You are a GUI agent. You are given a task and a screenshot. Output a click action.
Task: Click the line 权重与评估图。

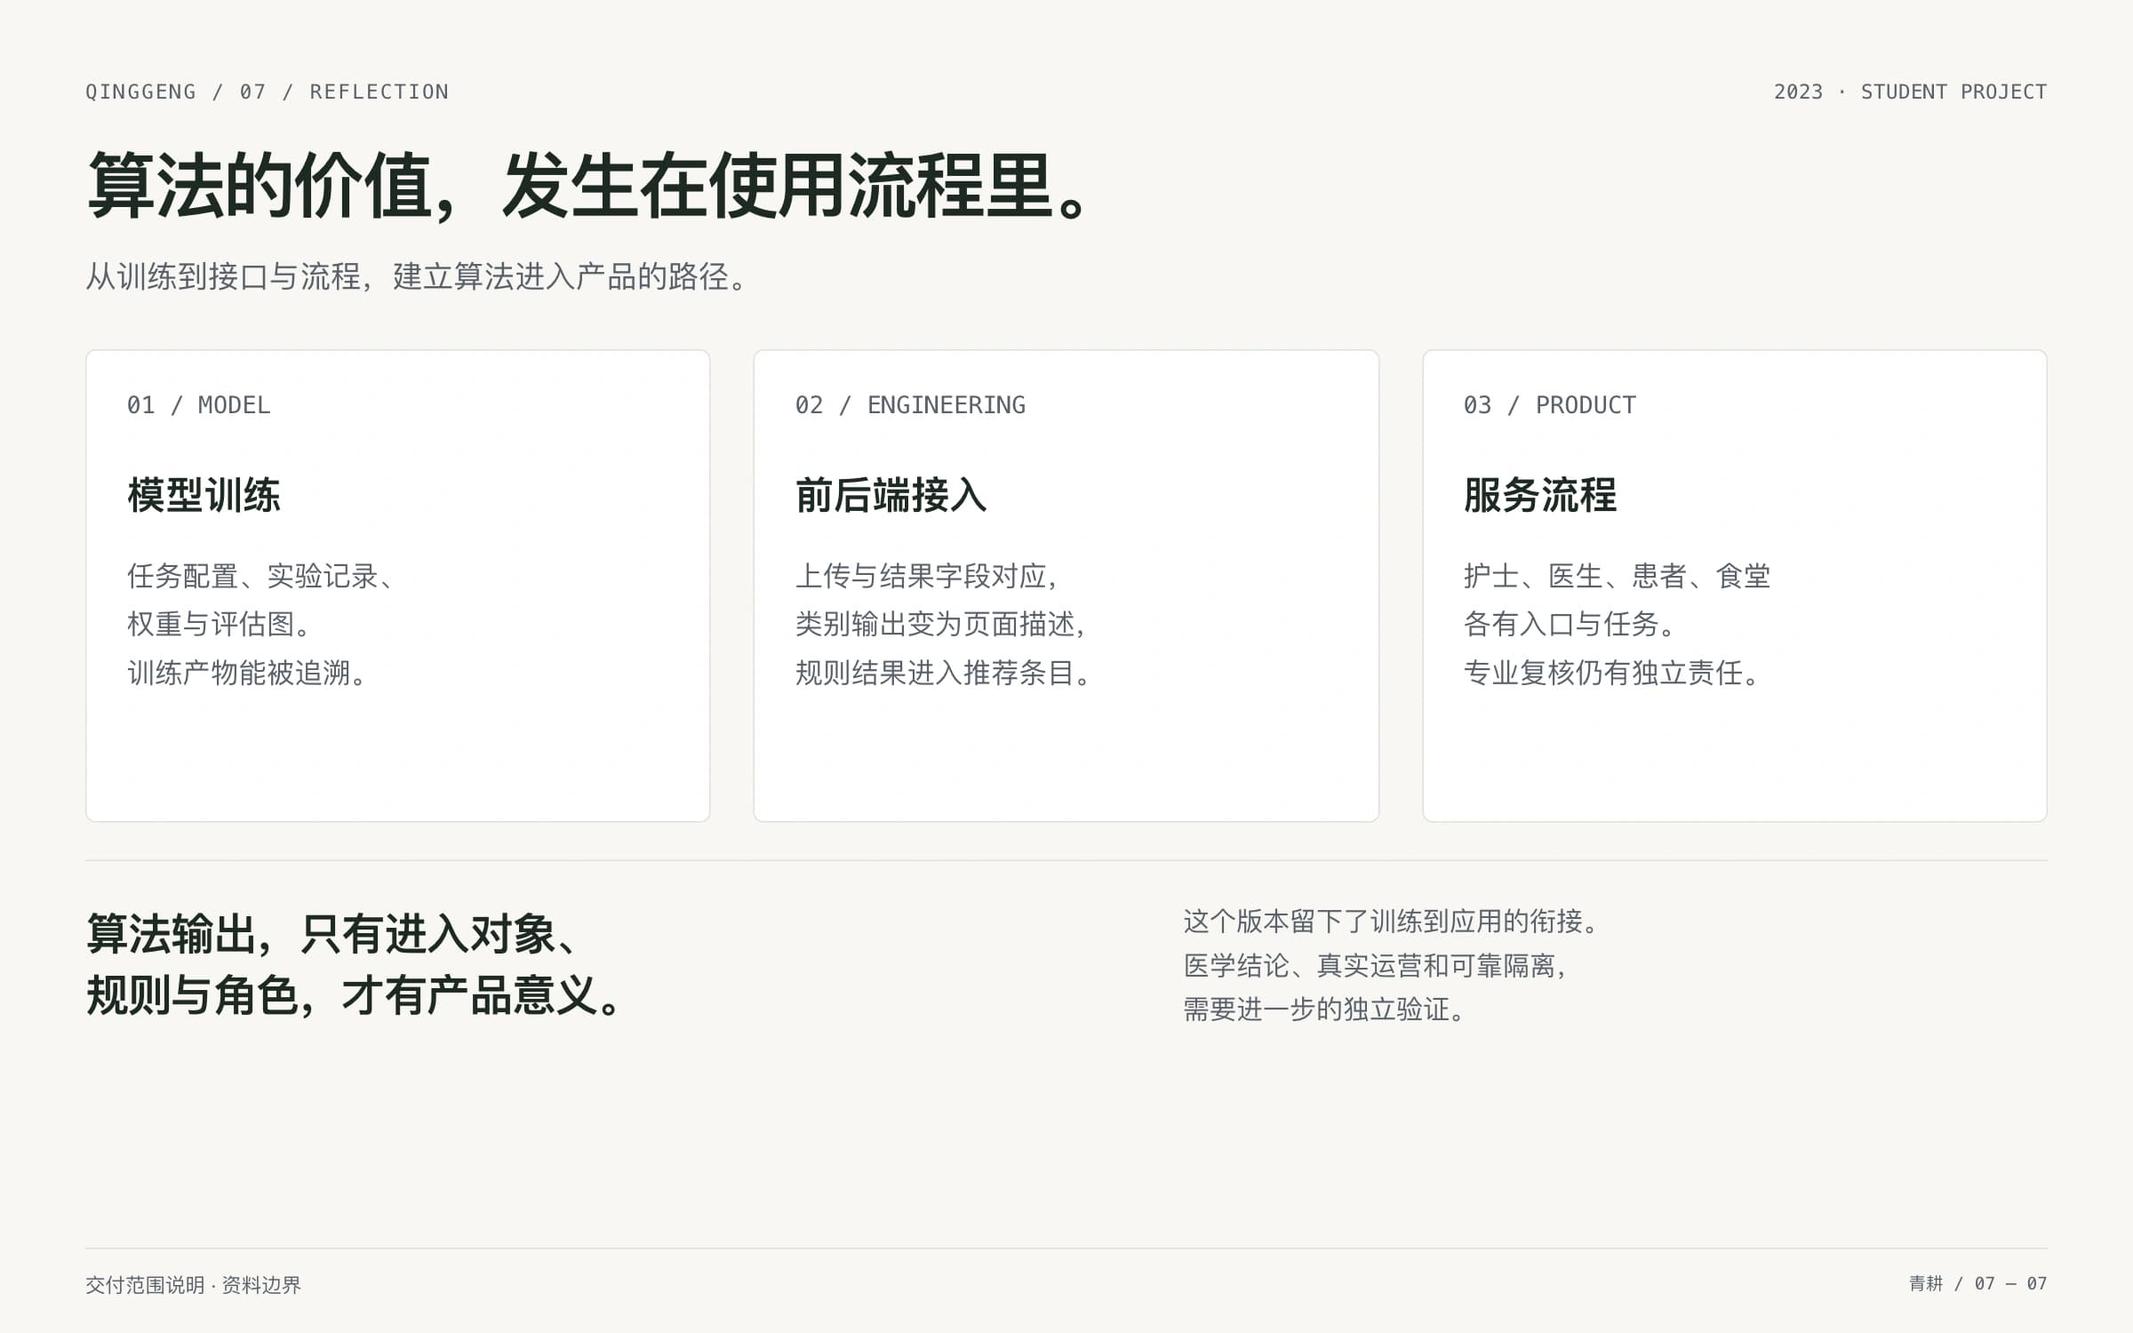(x=219, y=624)
